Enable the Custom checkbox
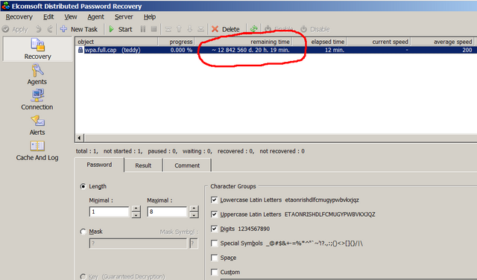This screenshot has width=477, height=280. [214, 272]
